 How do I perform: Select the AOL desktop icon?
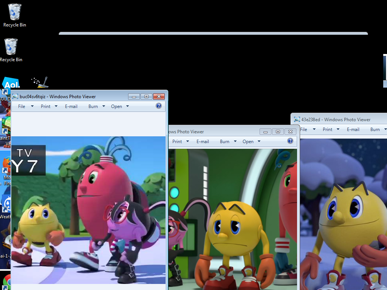[x=11, y=83]
